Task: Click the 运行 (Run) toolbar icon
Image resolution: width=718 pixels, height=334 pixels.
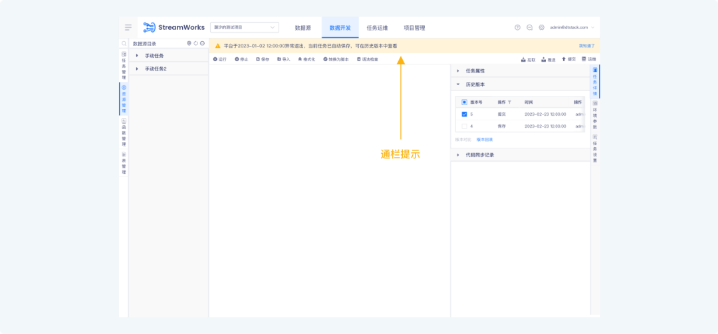Action: pyautogui.click(x=215, y=59)
